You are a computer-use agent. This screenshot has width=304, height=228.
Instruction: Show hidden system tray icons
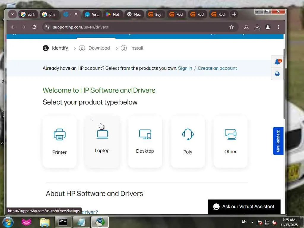point(252,222)
